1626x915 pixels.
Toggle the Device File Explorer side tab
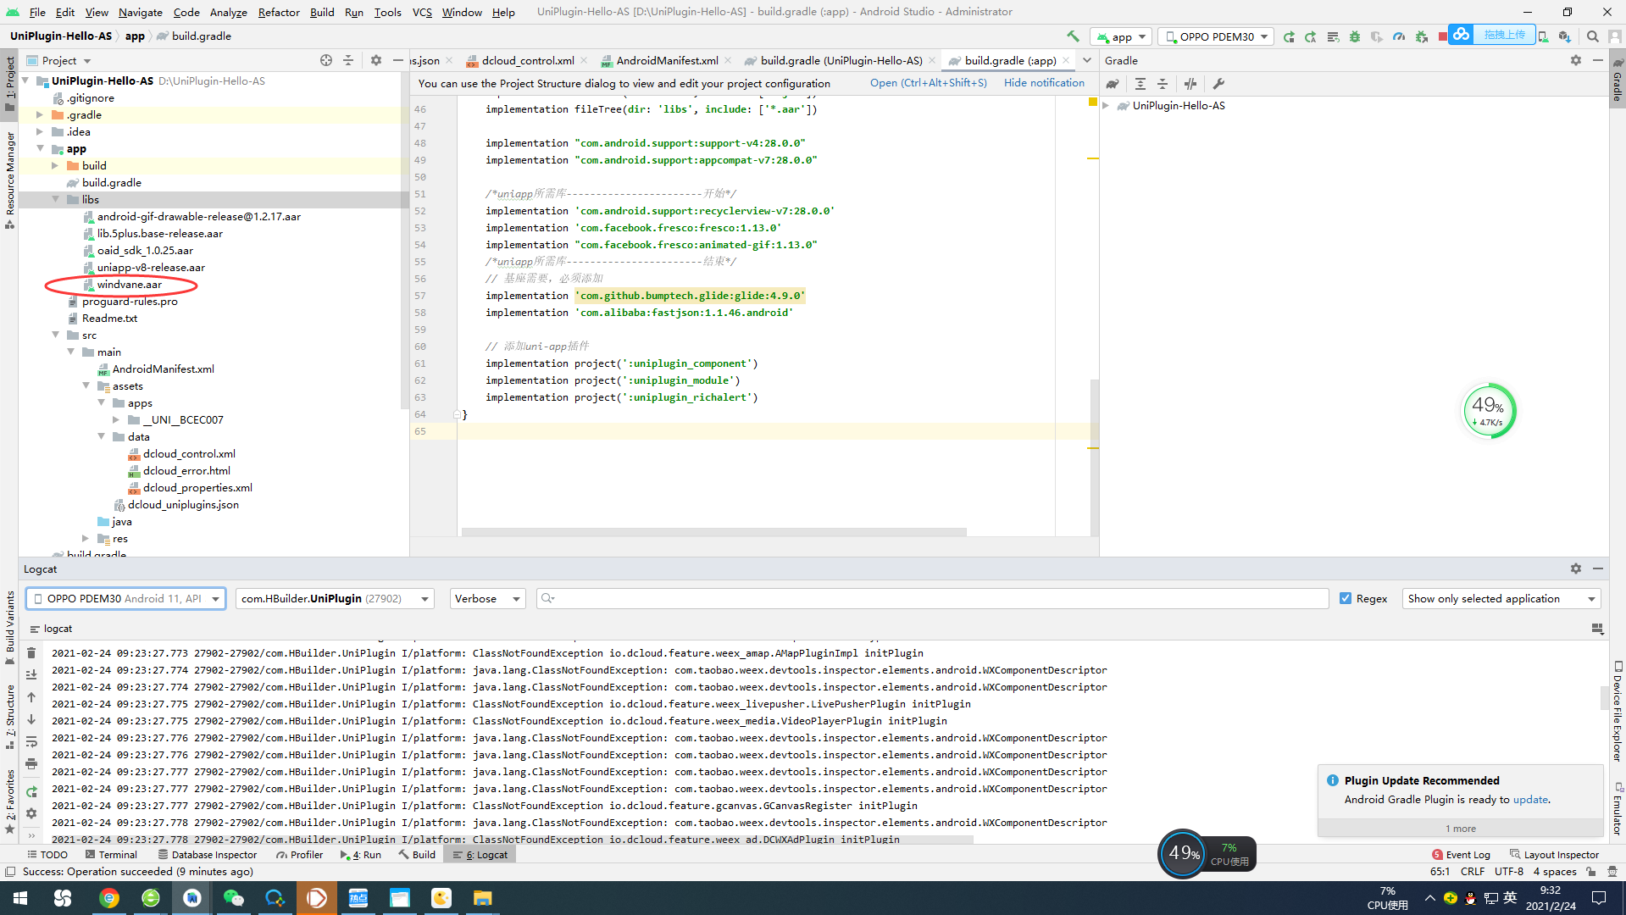1618,711
